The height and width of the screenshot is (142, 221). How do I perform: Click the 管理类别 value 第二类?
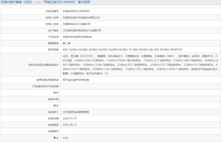(x=67, y=43)
